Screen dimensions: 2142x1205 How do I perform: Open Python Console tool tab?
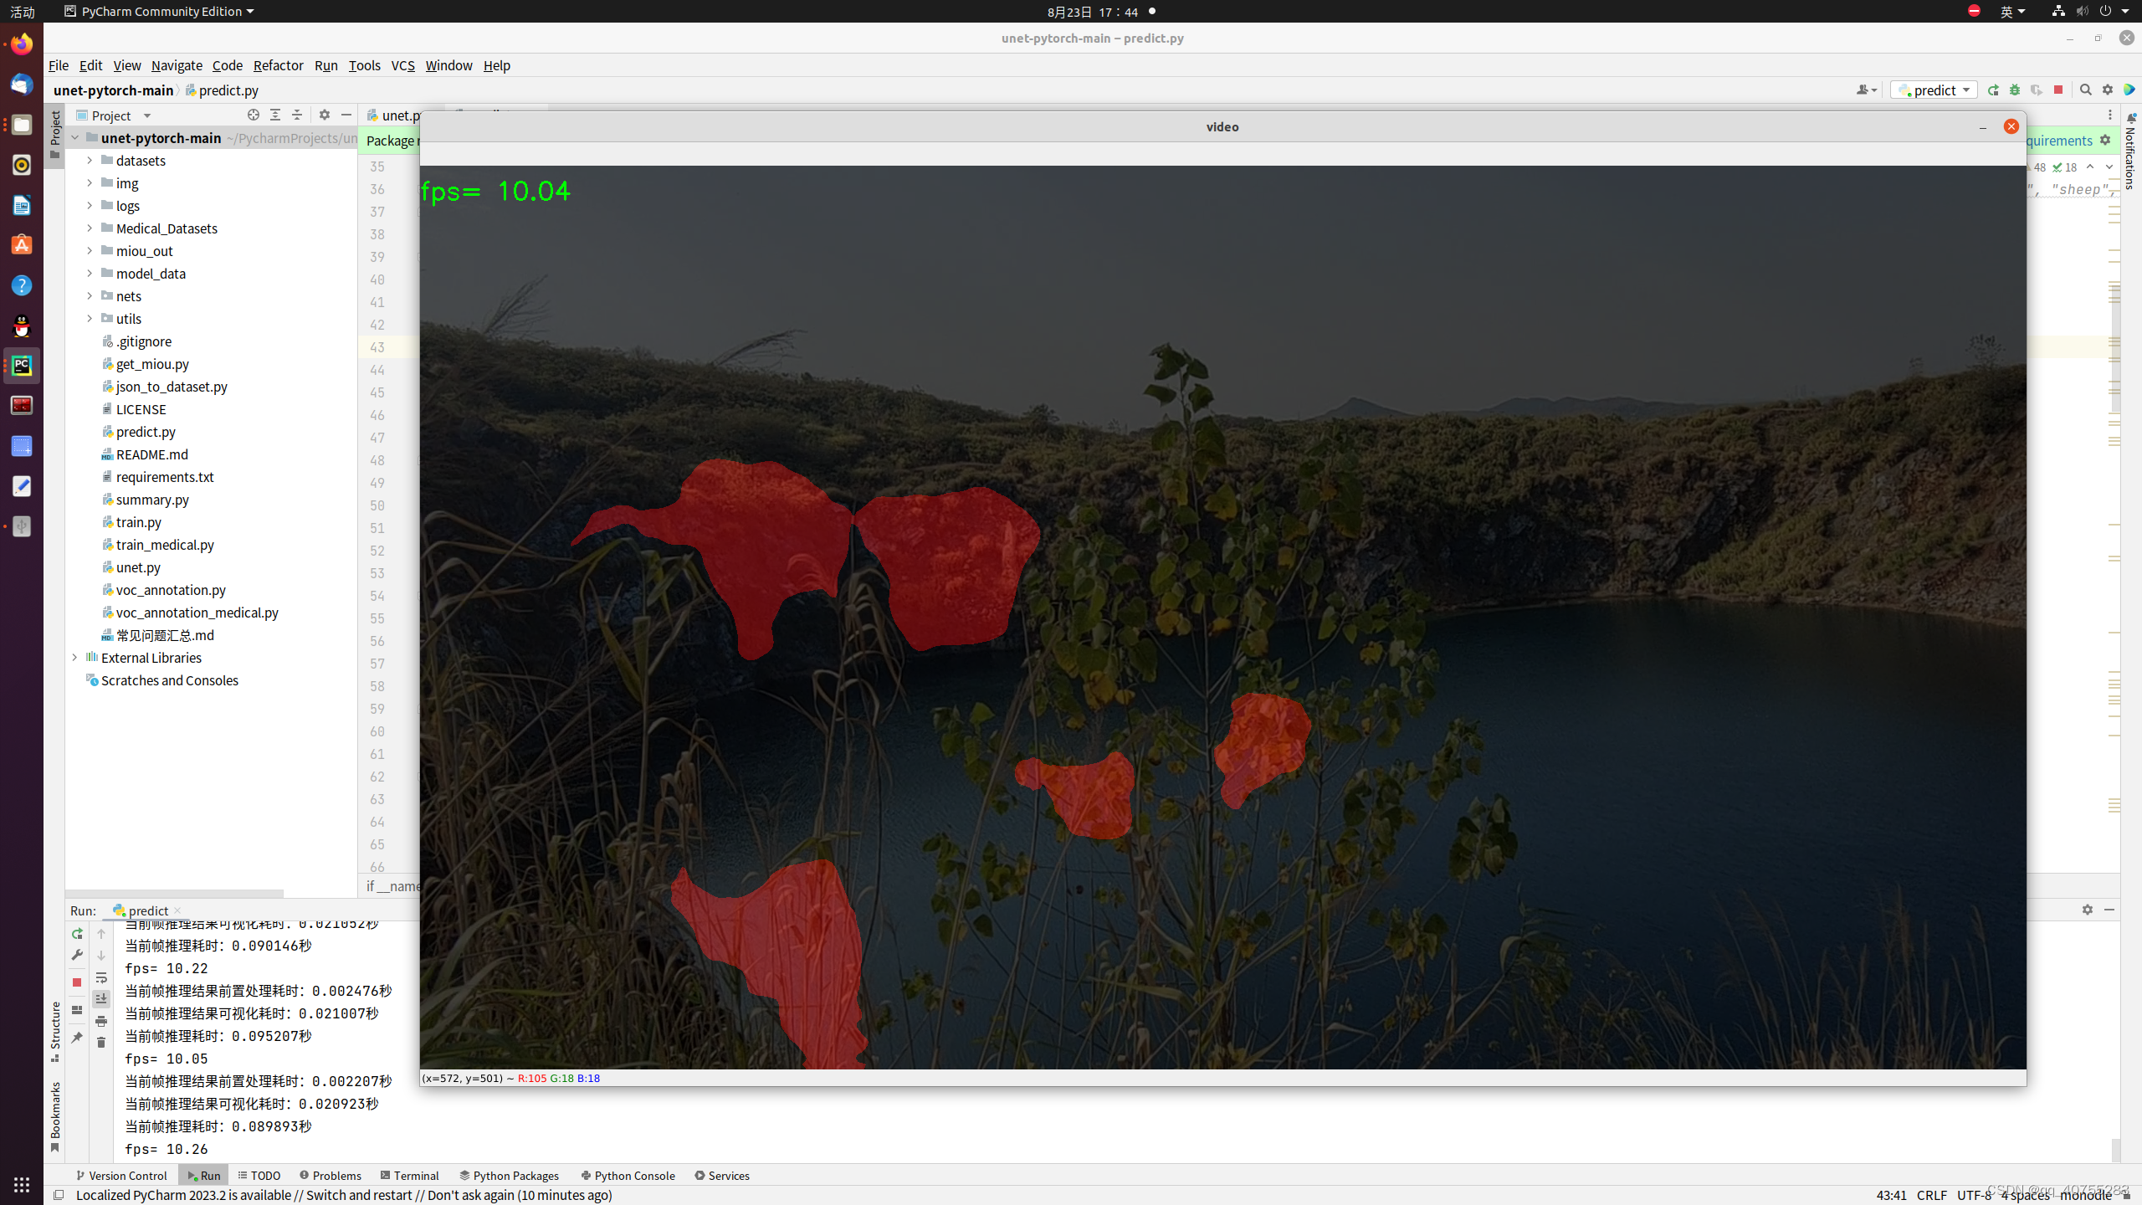[x=628, y=1176]
